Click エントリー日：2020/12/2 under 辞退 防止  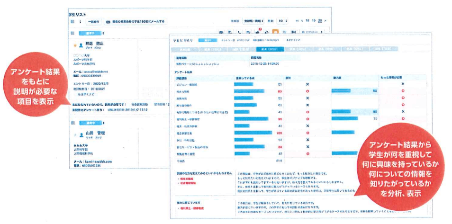pyautogui.click(x=91, y=84)
